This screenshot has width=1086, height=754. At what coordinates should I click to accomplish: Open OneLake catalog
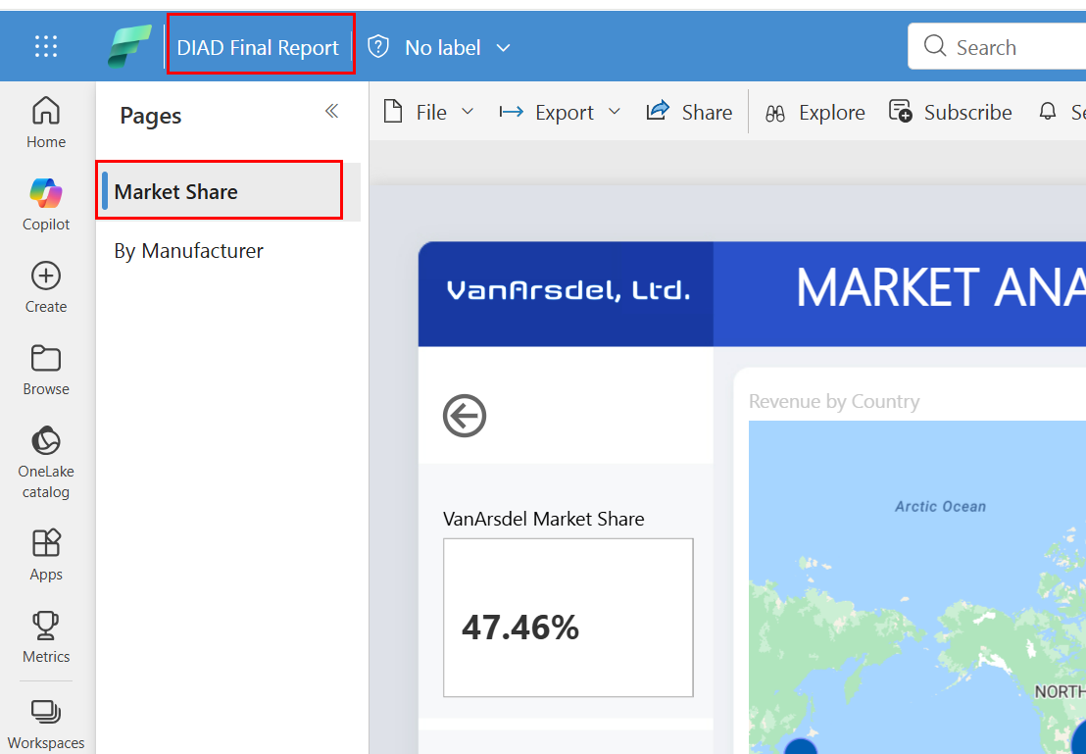click(46, 462)
